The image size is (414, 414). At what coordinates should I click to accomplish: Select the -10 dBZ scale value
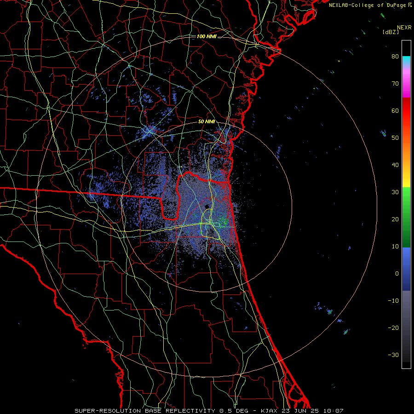point(393,301)
